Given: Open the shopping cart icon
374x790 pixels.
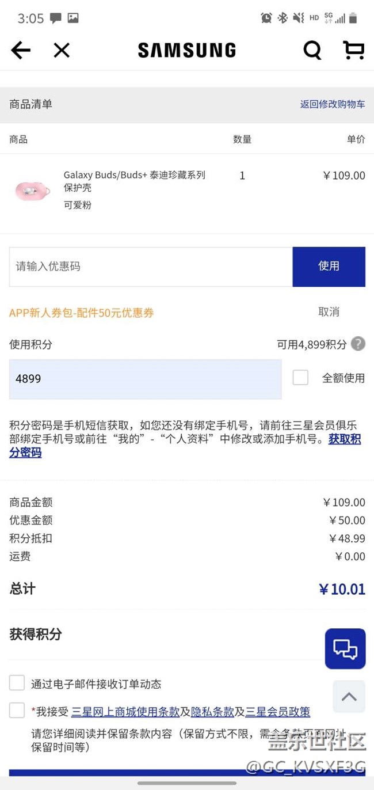Looking at the screenshot, I should tap(353, 50).
